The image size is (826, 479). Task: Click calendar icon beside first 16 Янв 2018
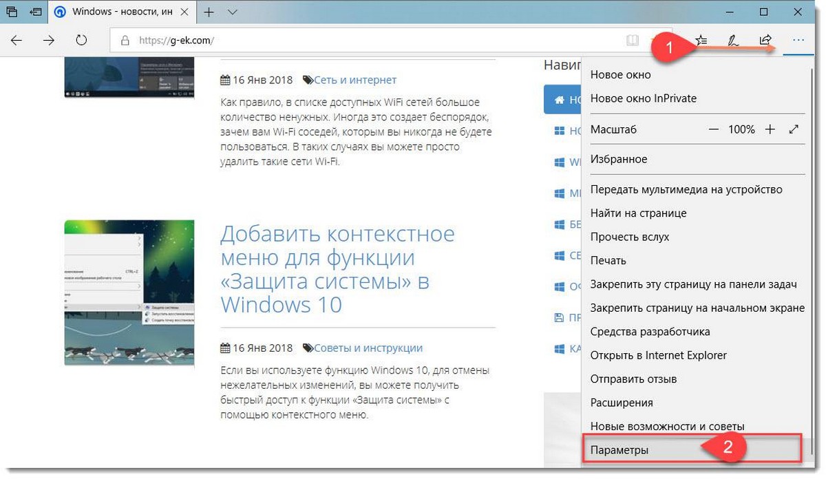click(x=224, y=80)
